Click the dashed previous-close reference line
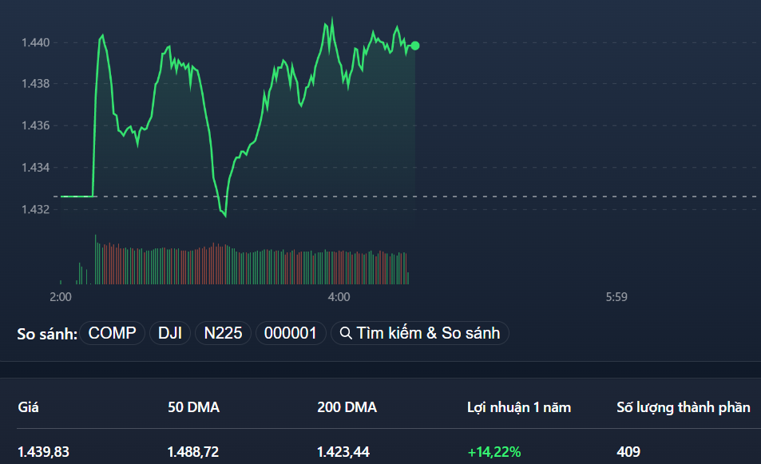The width and height of the screenshot is (761, 464). click(x=559, y=194)
